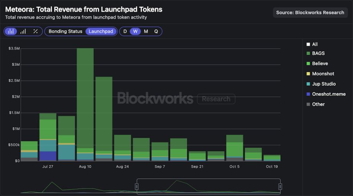Select weekly (W) interval
This screenshot has height=196, width=353.
(135, 31)
